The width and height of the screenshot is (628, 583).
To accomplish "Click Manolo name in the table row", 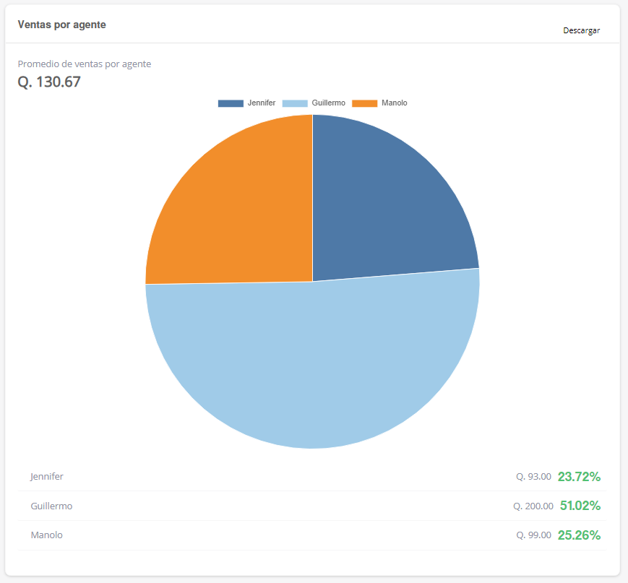I will pyautogui.click(x=46, y=535).
